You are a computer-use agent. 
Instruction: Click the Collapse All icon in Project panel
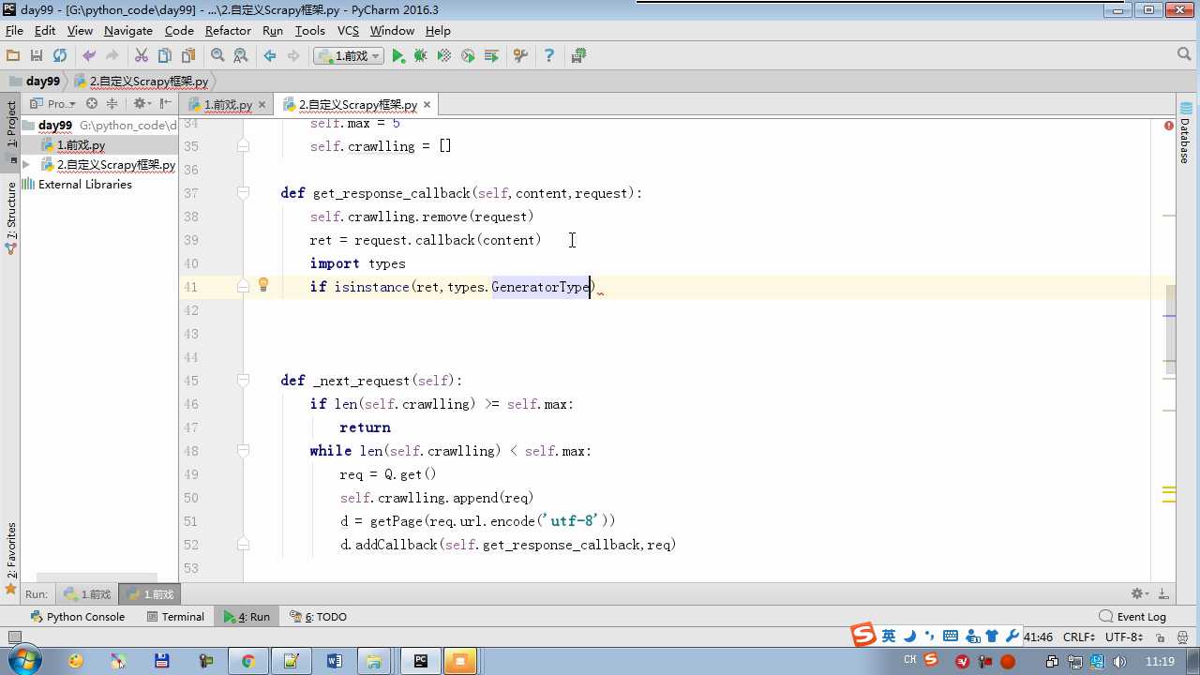(112, 104)
